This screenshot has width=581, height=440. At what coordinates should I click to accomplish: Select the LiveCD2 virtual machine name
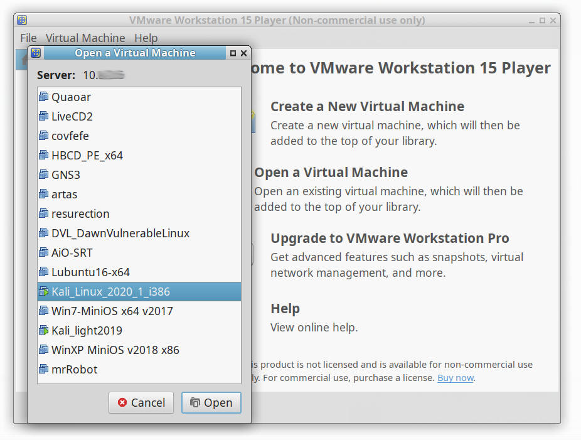(x=72, y=116)
